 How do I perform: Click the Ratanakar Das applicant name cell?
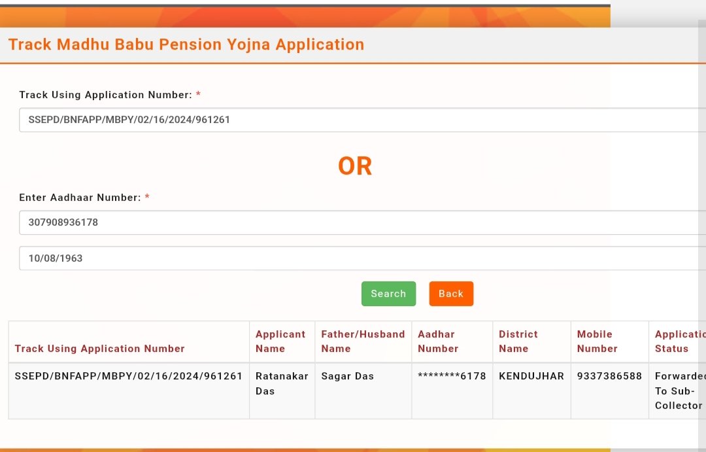(x=282, y=391)
